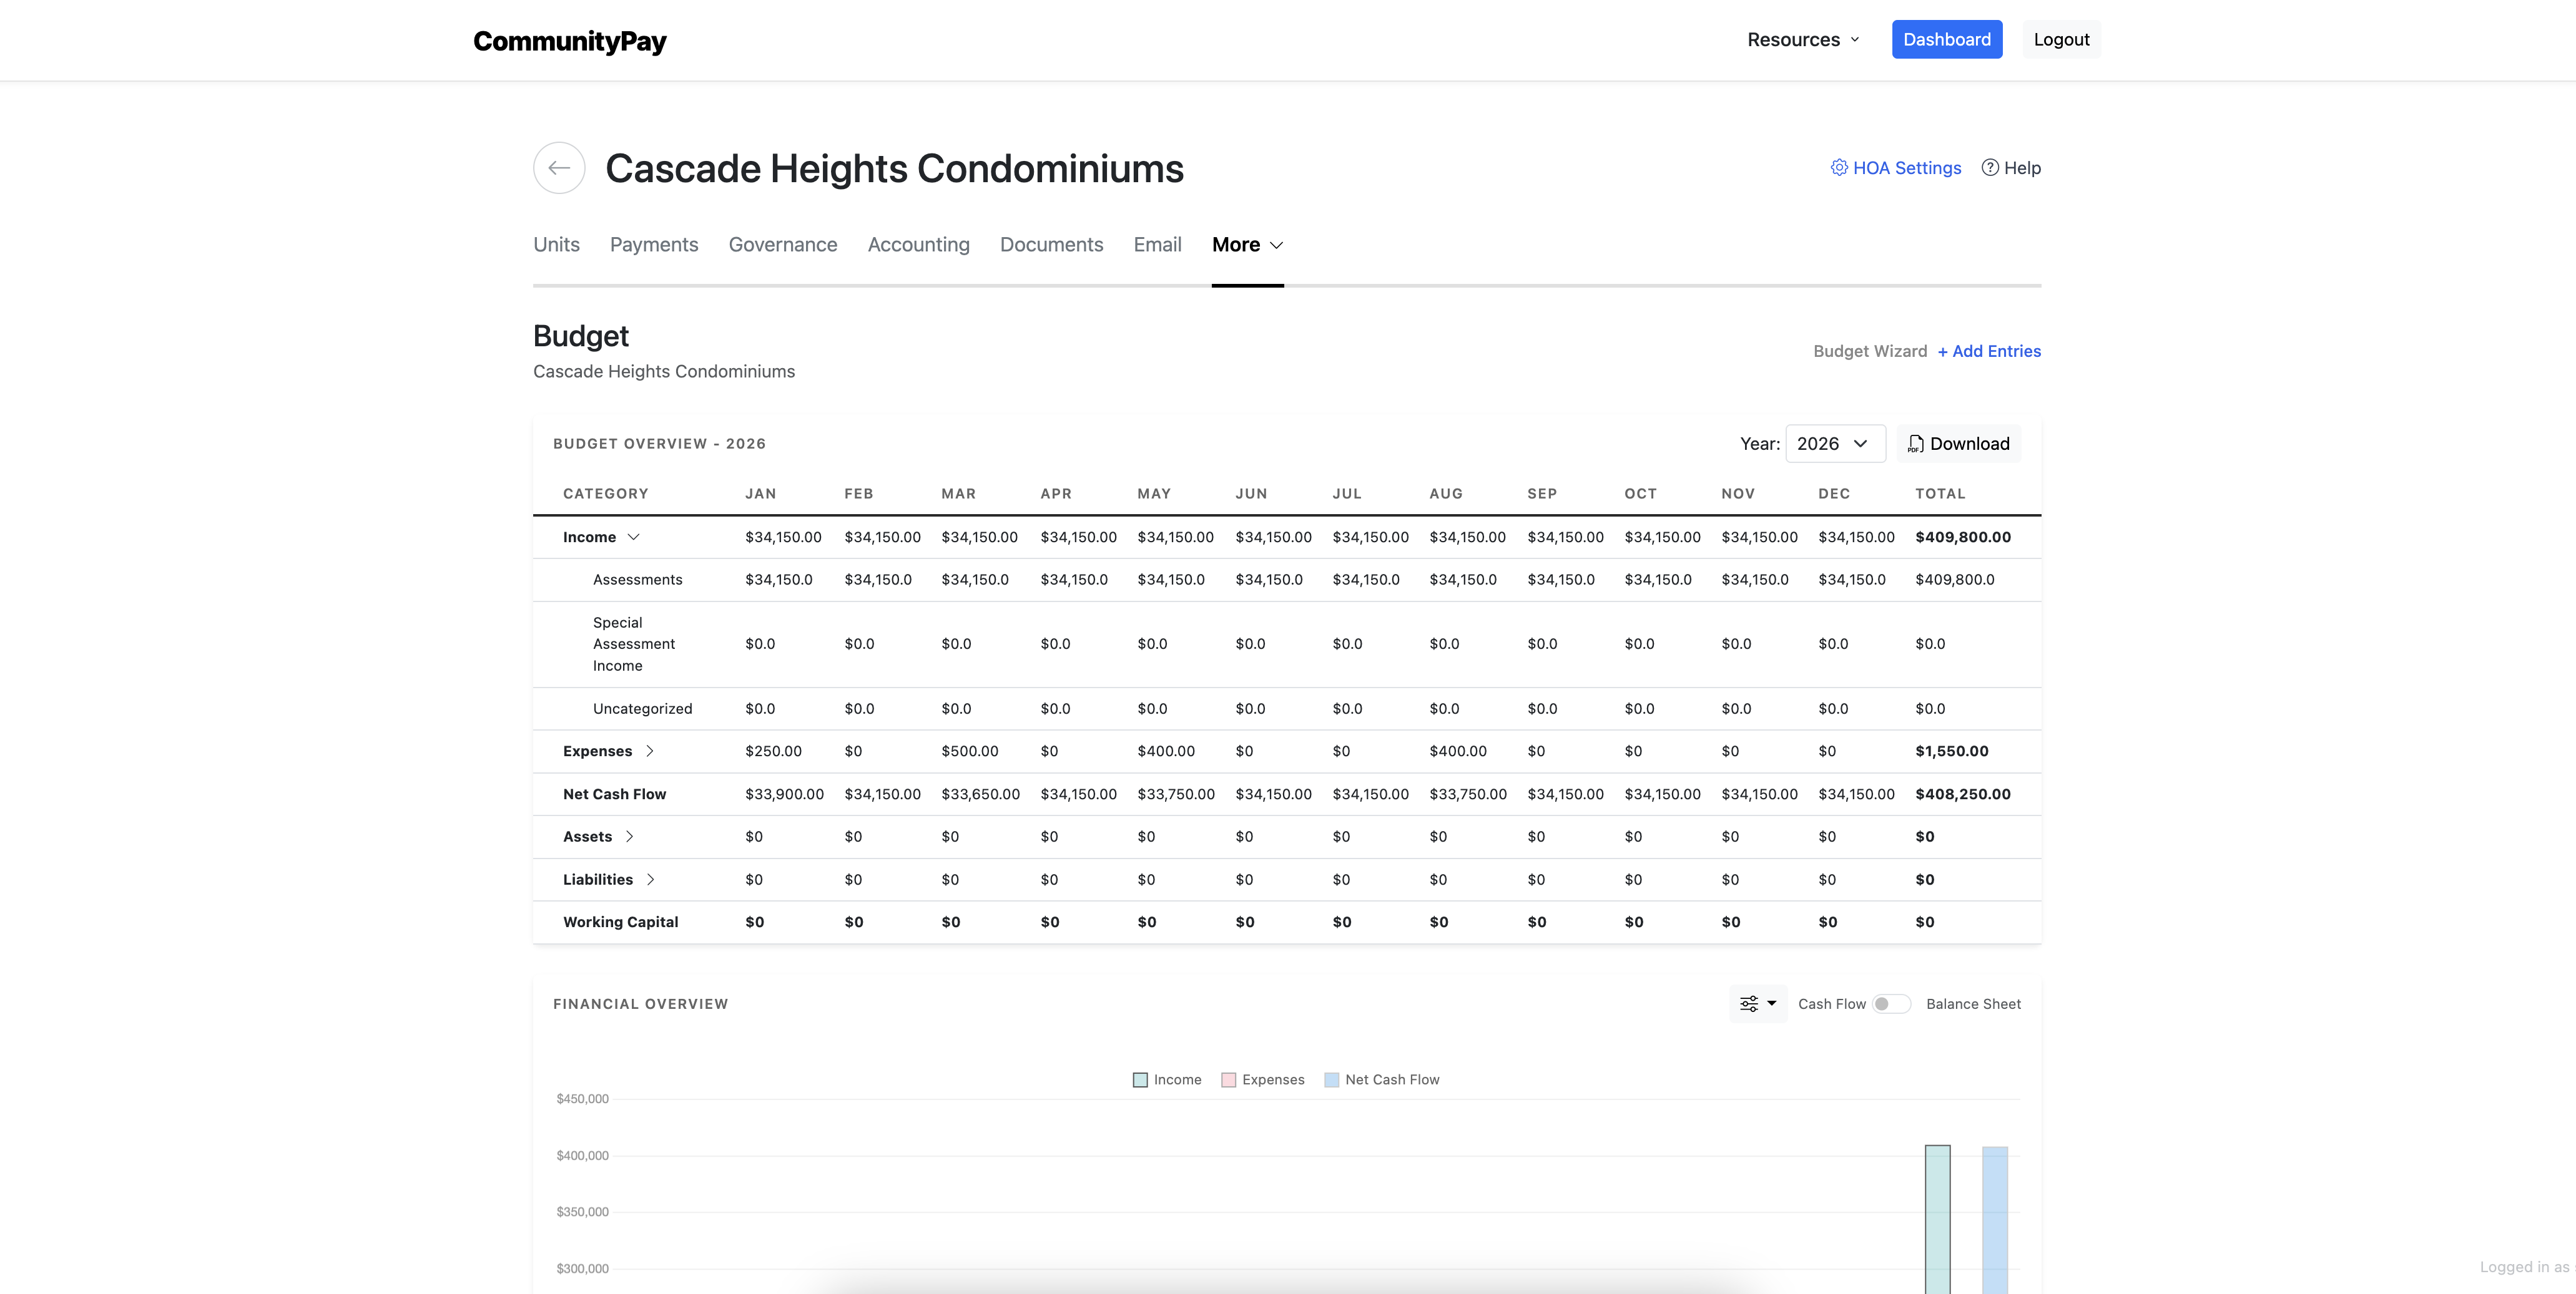Expand the Assets category row
This screenshot has height=1294, width=2576.
pyautogui.click(x=629, y=836)
